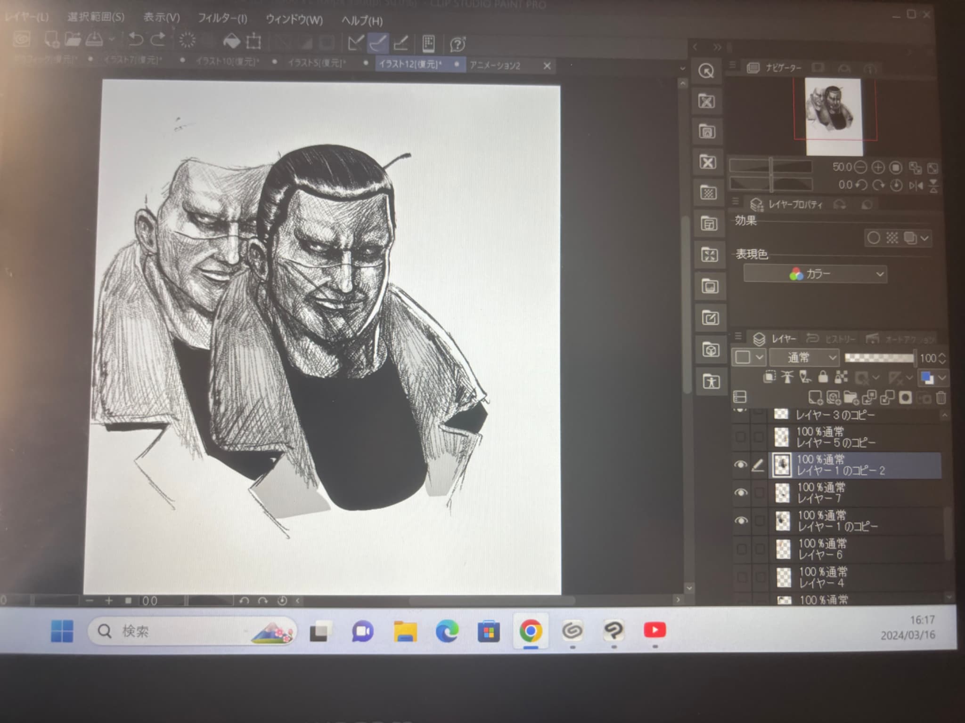Hide the レイヤー 1 のコピー layer
The width and height of the screenshot is (965, 723).
pyautogui.click(x=741, y=521)
